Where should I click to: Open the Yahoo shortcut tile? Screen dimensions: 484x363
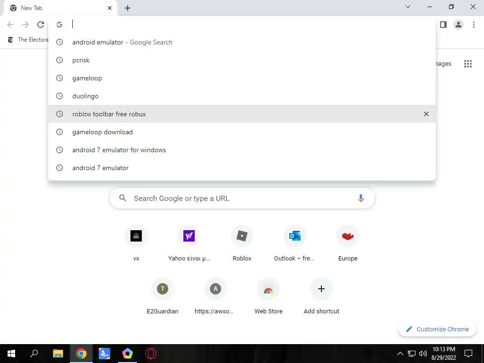(x=189, y=243)
